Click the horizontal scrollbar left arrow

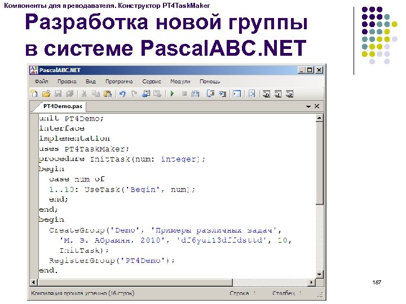pos(33,282)
